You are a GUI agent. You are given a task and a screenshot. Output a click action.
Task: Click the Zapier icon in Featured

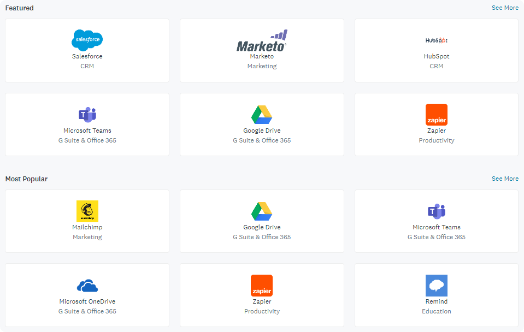tap(437, 115)
